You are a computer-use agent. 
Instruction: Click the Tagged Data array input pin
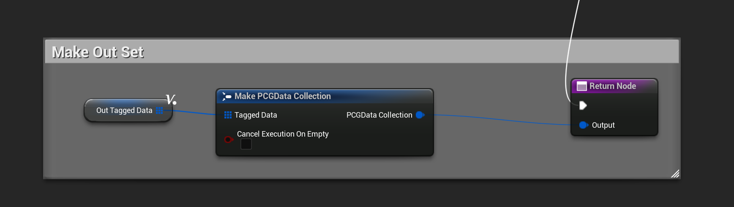click(x=228, y=115)
